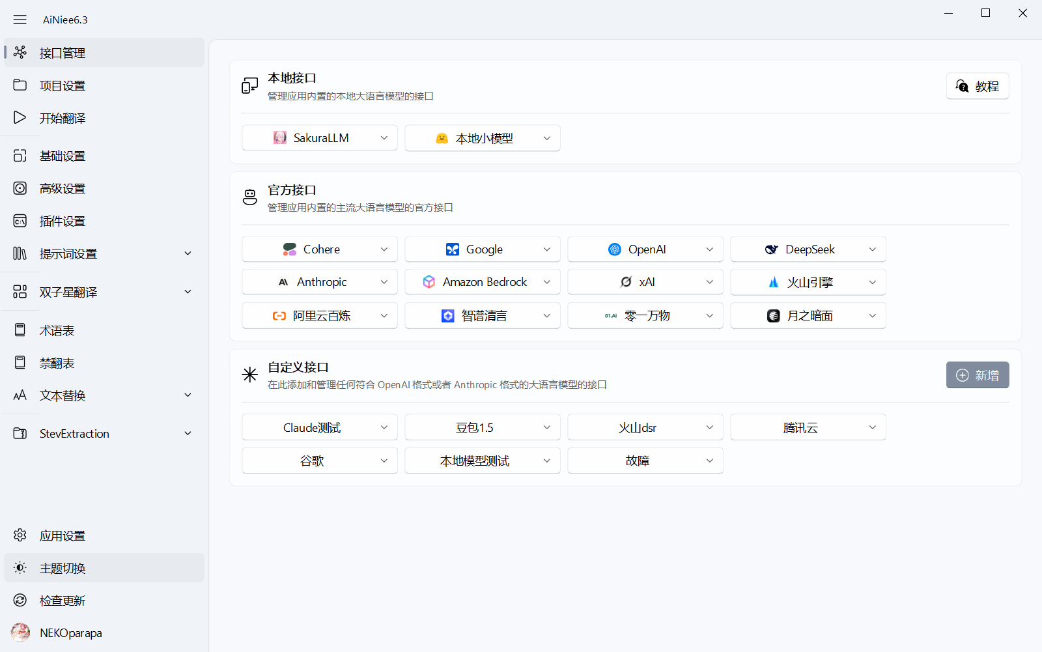Expand the StevExtraction sidebar chevron
Image resolution: width=1042 pixels, height=652 pixels.
pos(188,433)
